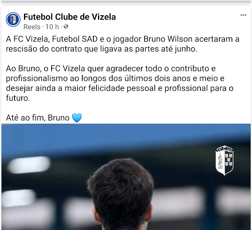Viewport: 252px width, 230px height.
Task: Click 'Ao Bruno' starting the second paragraph
Action: pyautogui.click(x=23, y=69)
